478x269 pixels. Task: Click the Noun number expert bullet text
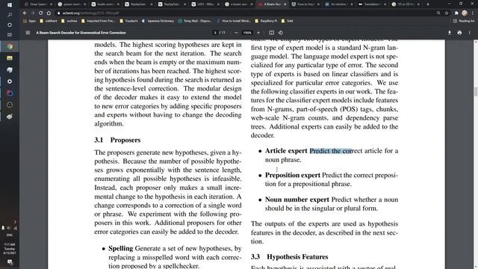[332, 204]
